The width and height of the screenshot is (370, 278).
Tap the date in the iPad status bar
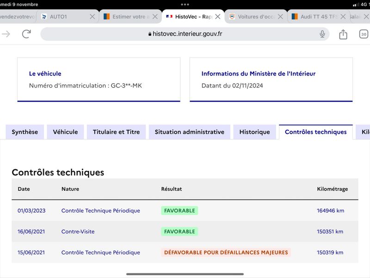tap(19, 5)
